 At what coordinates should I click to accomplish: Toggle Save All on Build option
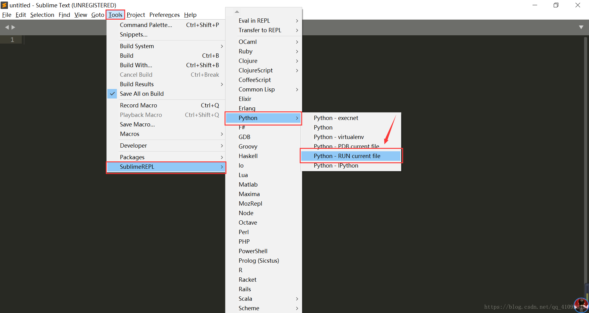click(166, 94)
